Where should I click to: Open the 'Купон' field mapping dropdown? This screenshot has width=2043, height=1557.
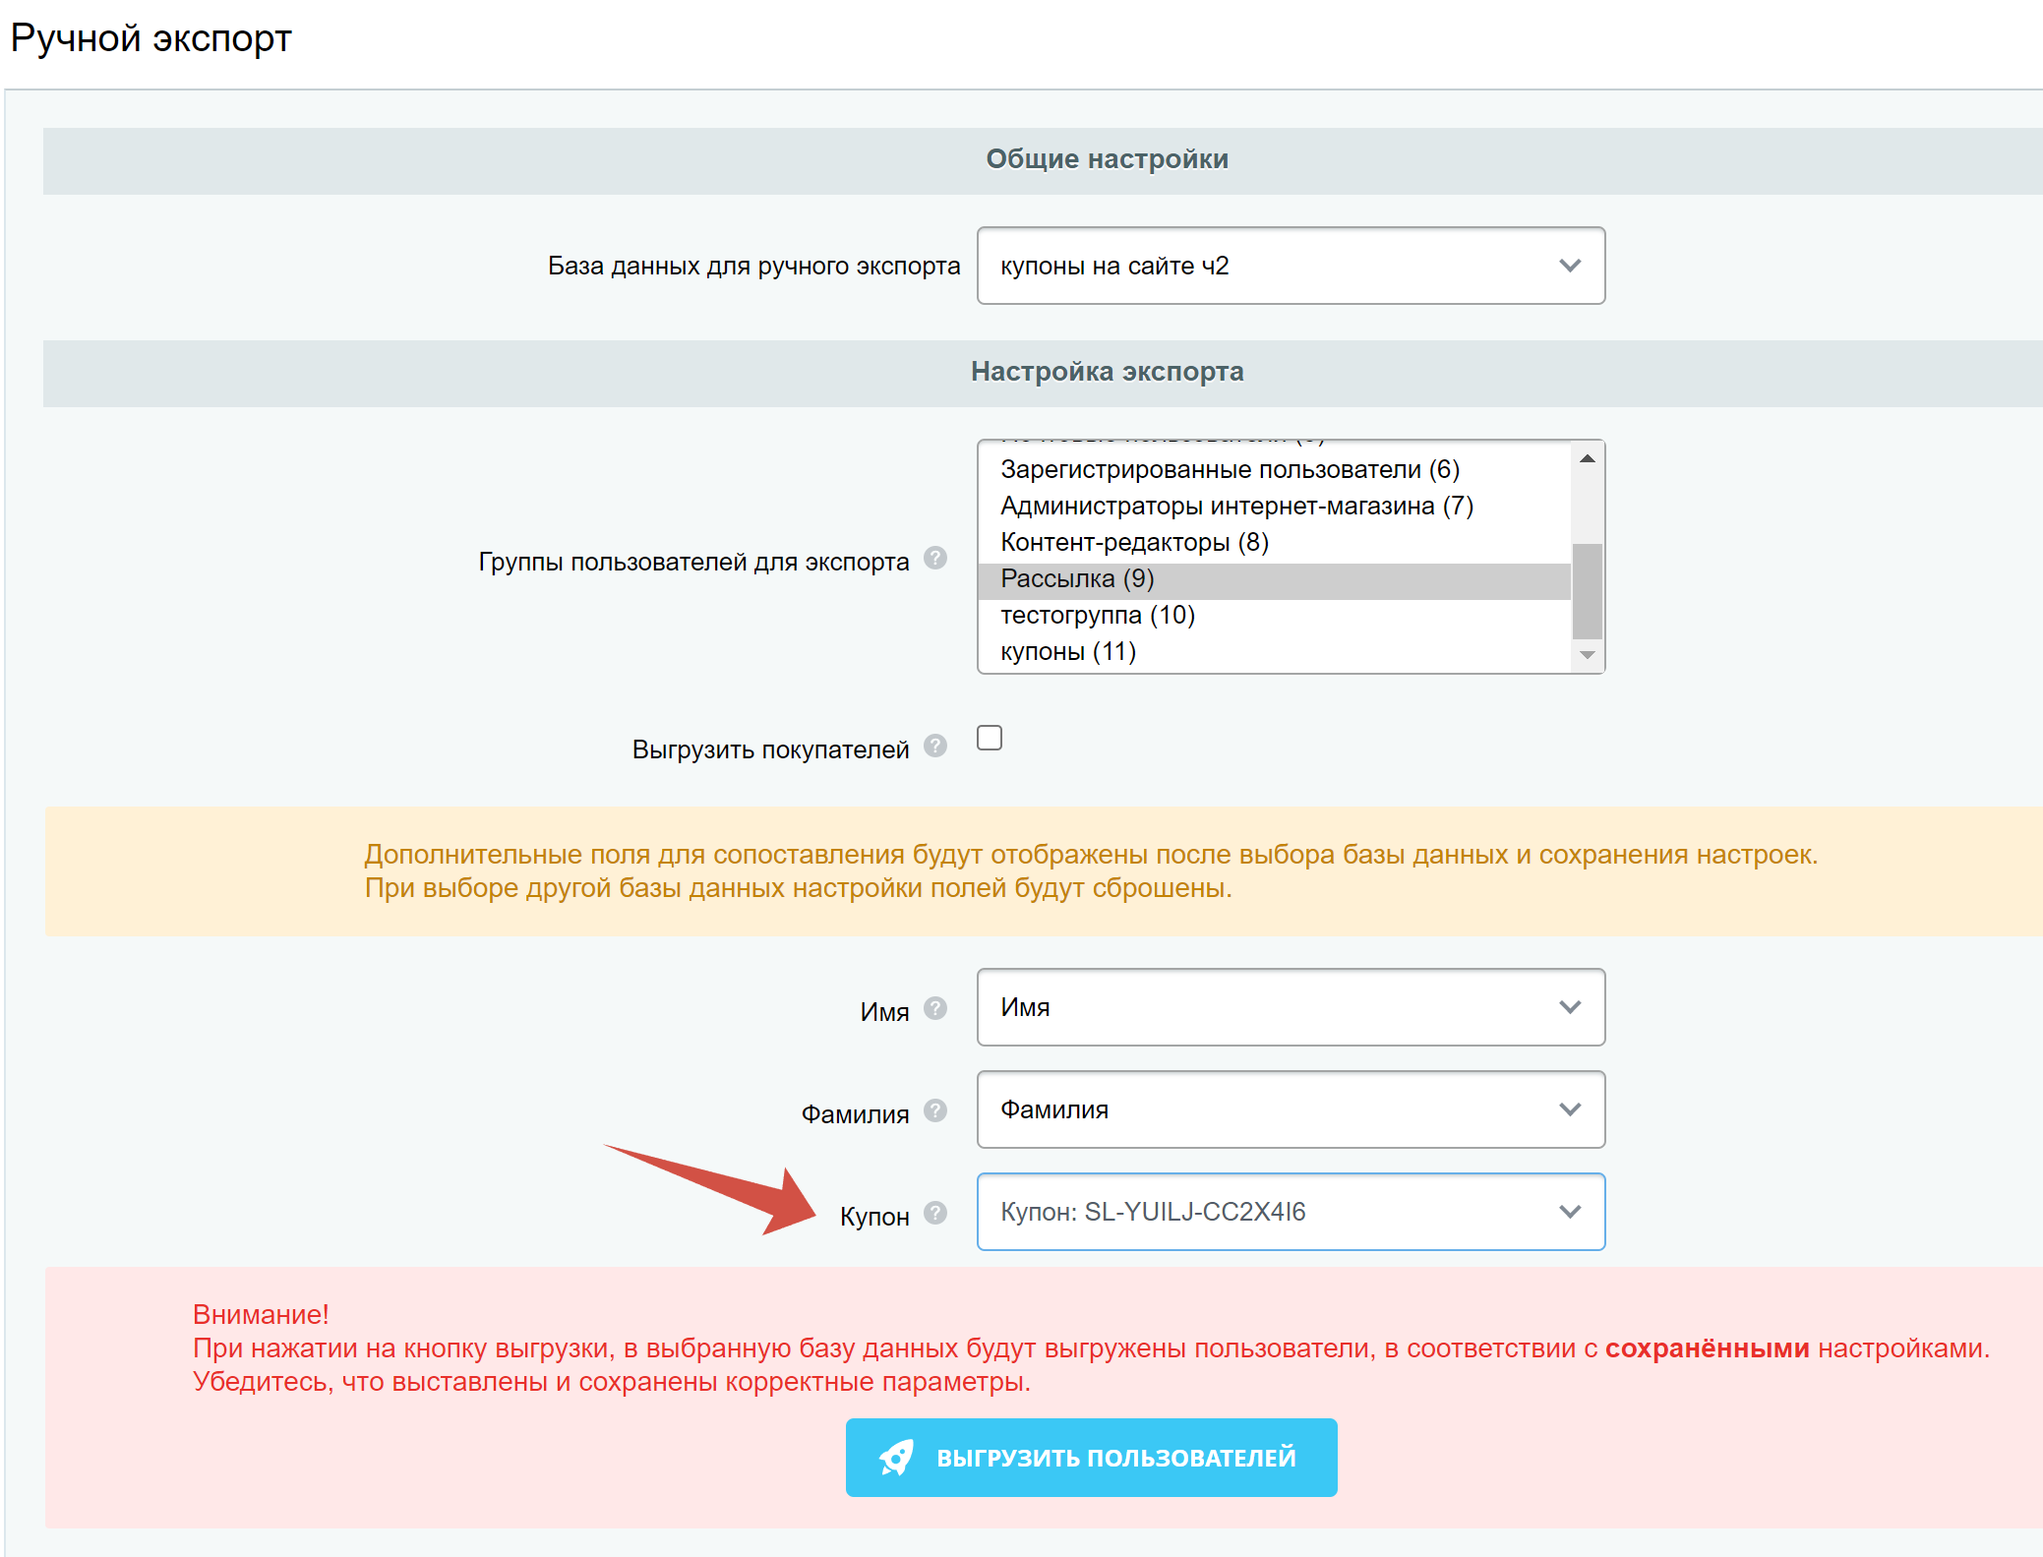point(1291,1212)
